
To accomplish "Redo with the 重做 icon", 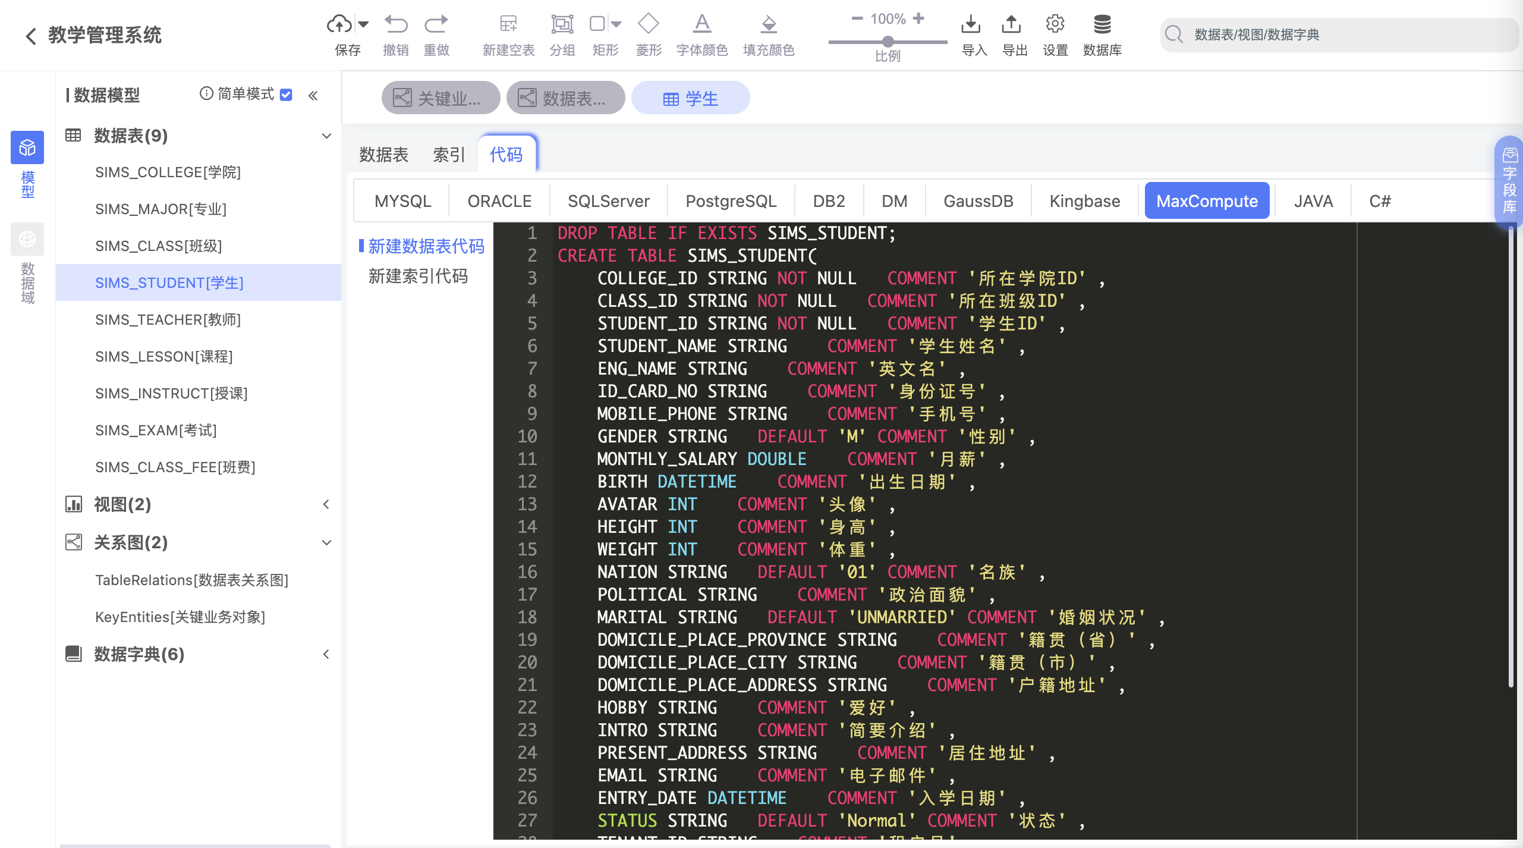I will [436, 24].
